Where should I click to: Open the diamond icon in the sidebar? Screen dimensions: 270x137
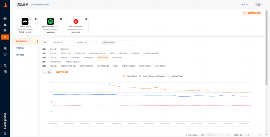click(x=5, y=48)
